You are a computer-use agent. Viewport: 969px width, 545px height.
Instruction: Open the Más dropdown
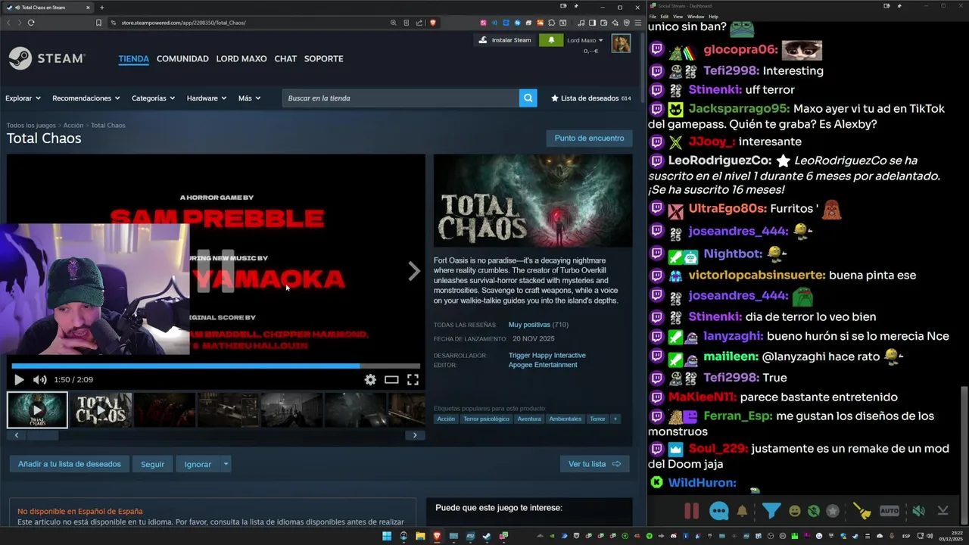click(249, 98)
